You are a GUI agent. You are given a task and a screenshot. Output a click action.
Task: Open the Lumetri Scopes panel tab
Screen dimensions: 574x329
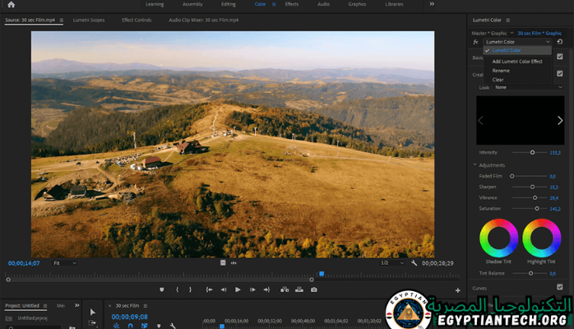point(89,18)
